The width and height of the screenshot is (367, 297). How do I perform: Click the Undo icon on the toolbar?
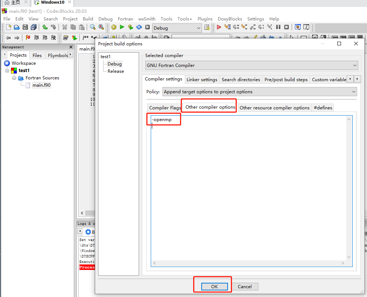[x=45, y=27]
